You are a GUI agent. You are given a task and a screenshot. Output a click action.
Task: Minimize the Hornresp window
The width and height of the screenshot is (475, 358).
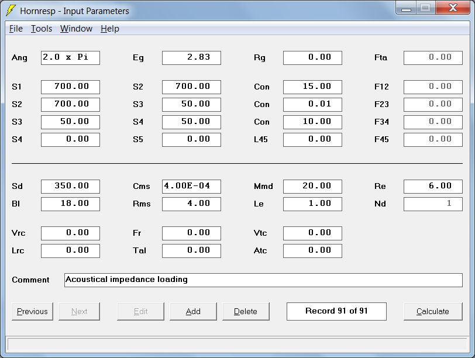click(406, 8)
